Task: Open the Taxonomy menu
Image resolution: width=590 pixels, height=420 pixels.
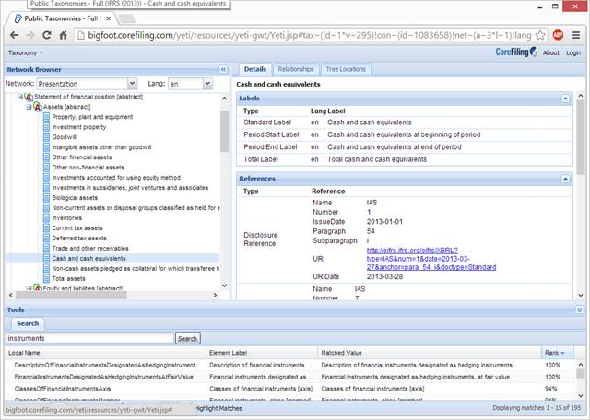Action: 26,53
